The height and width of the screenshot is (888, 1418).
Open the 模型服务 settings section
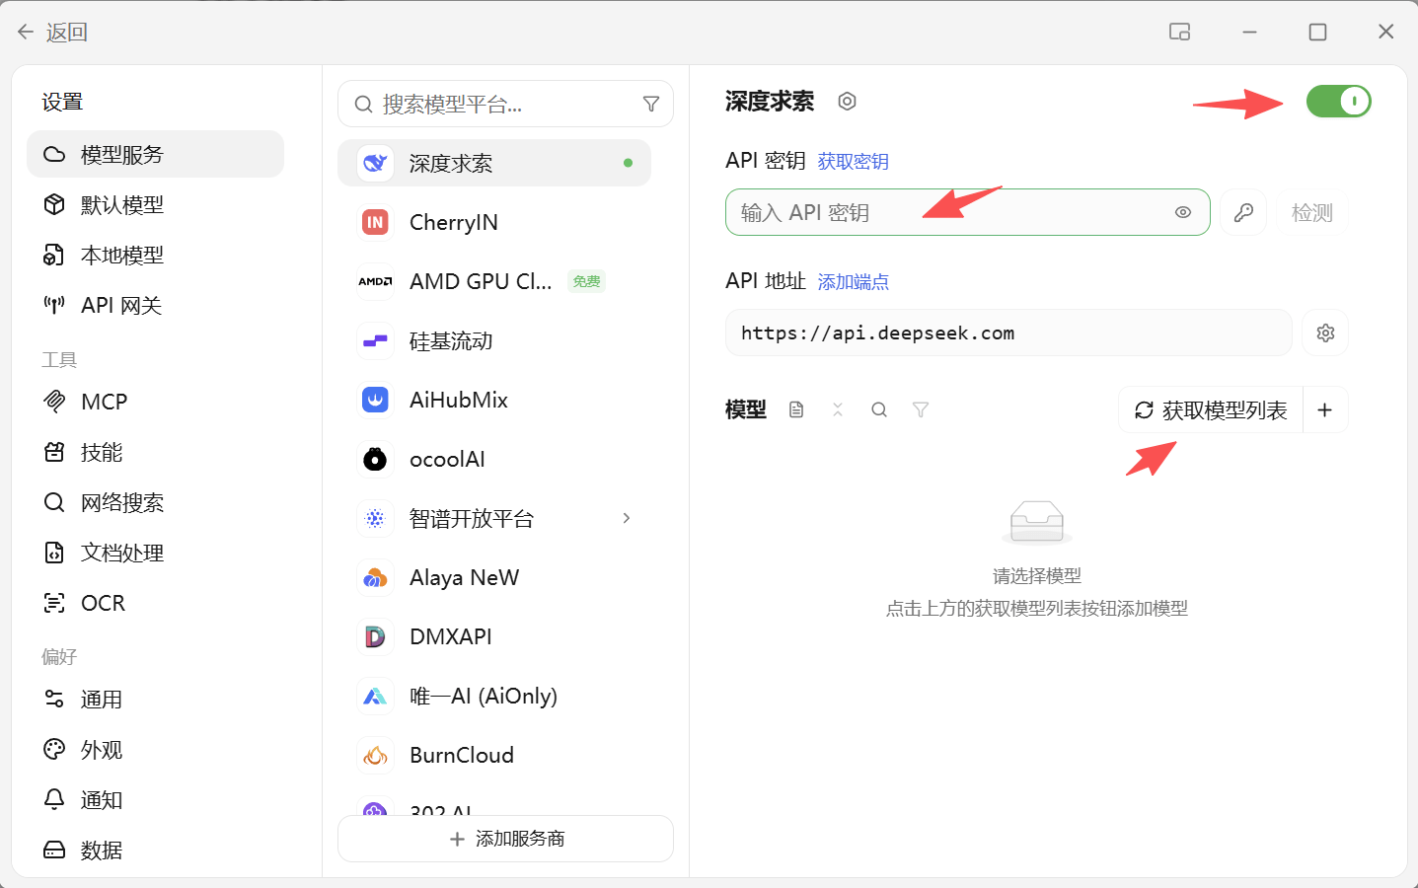click(x=155, y=154)
